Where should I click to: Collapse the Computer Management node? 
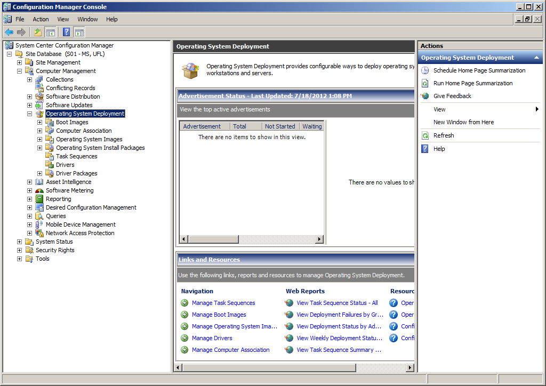pos(20,71)
